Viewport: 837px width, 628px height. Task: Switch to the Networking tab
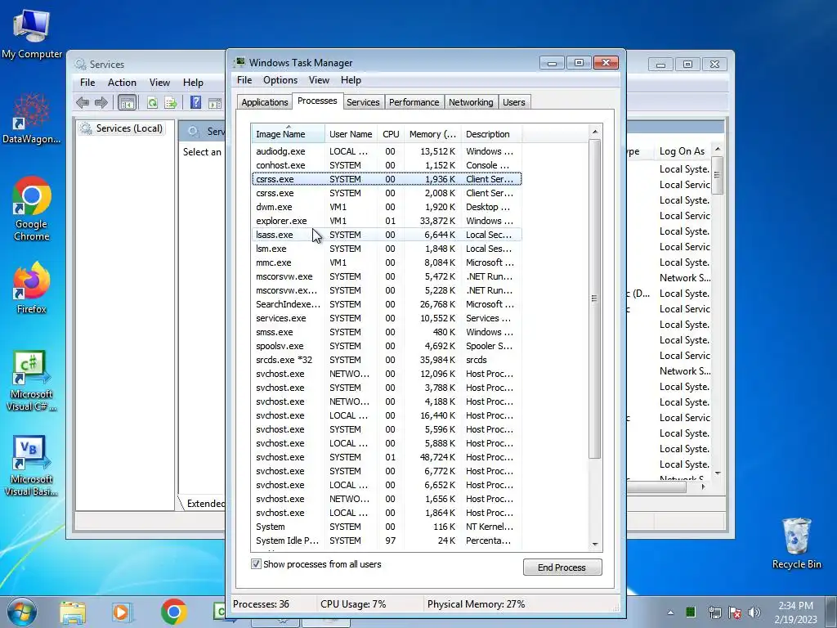[471, 102]
